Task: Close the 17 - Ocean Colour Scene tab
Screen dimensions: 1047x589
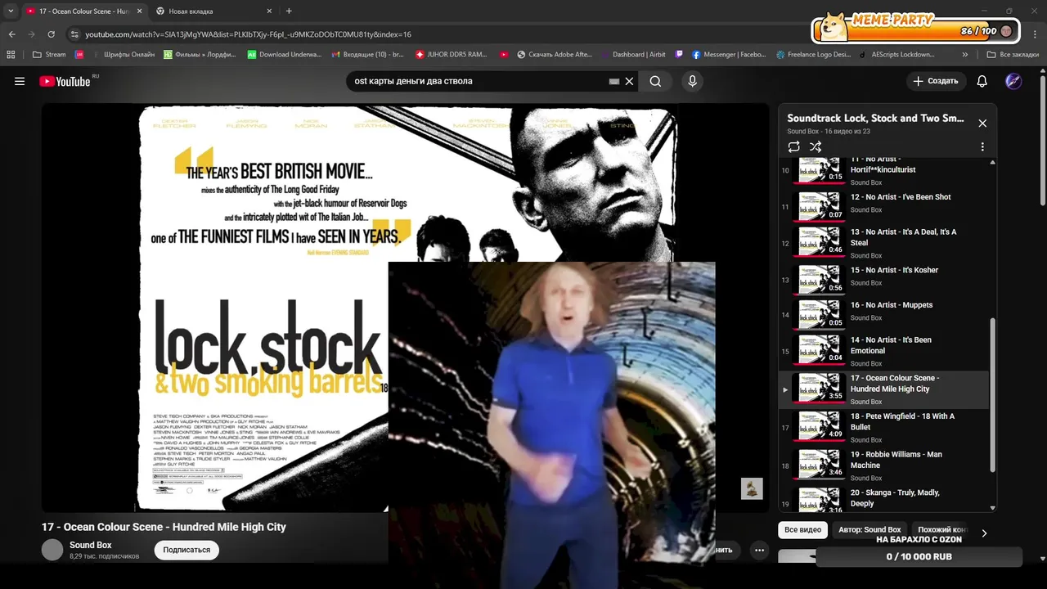Action: [x=139, y=11]
